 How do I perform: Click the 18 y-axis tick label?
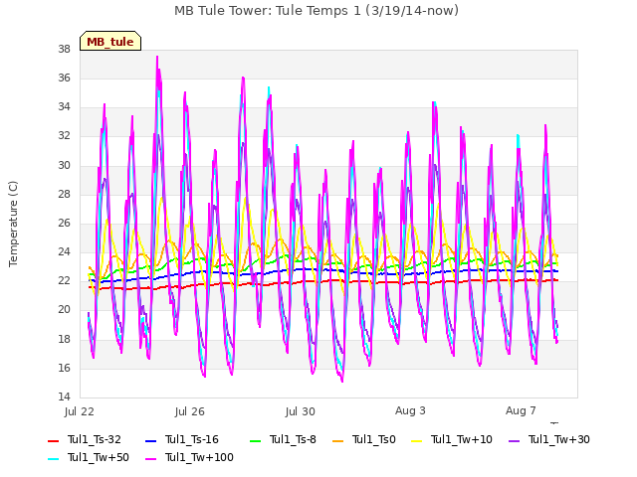(64, 339)
